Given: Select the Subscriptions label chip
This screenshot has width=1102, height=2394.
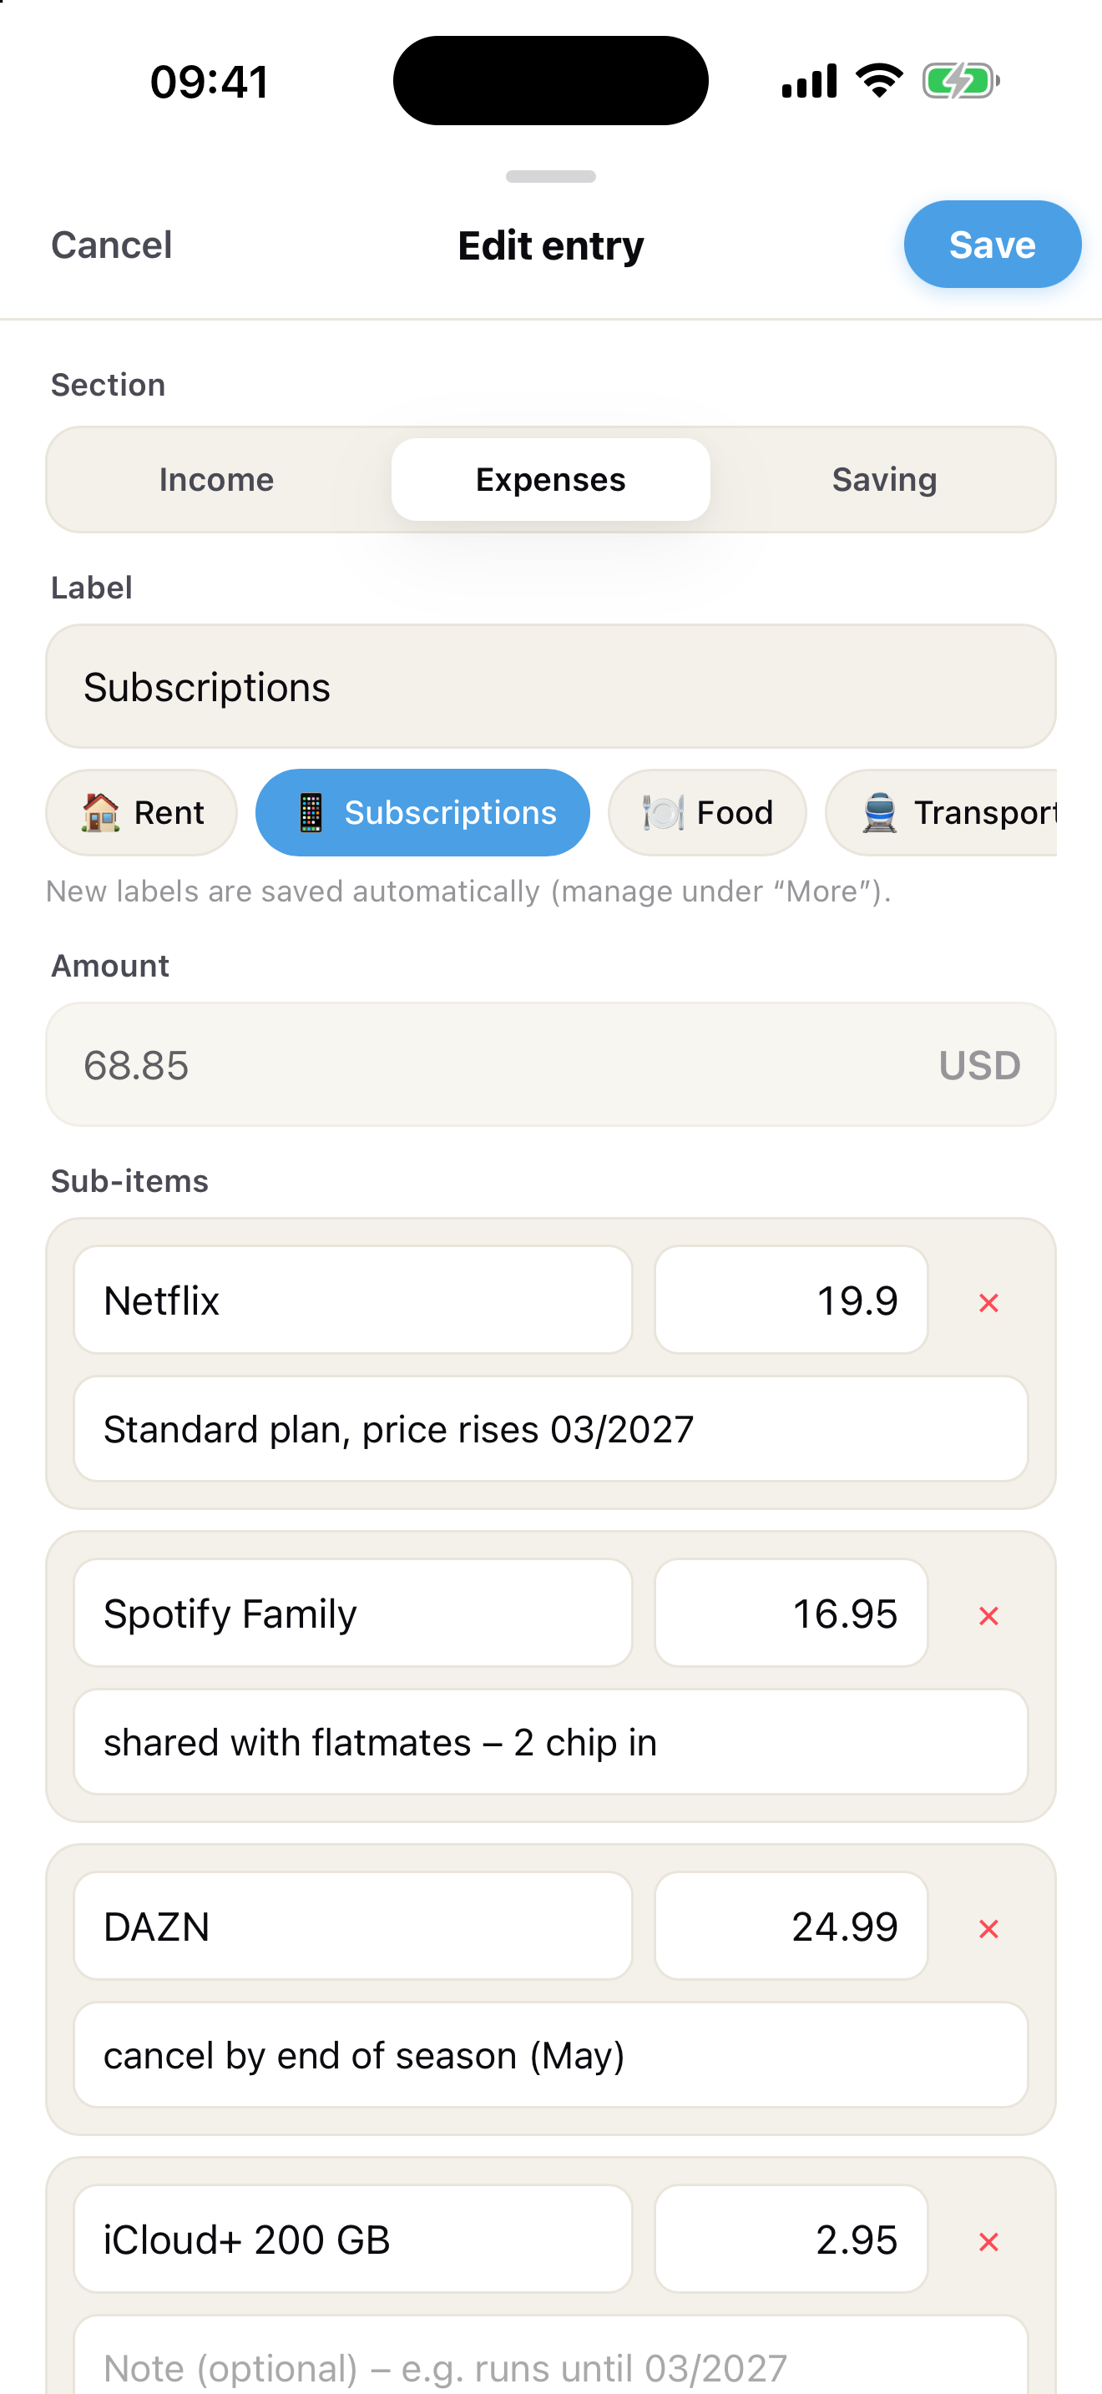Looking at the screenshot, I should (x=422, y=812).
